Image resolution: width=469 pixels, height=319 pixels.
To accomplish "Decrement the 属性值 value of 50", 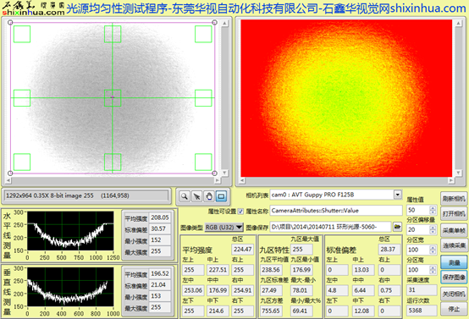I will click(x=433, y=212).
